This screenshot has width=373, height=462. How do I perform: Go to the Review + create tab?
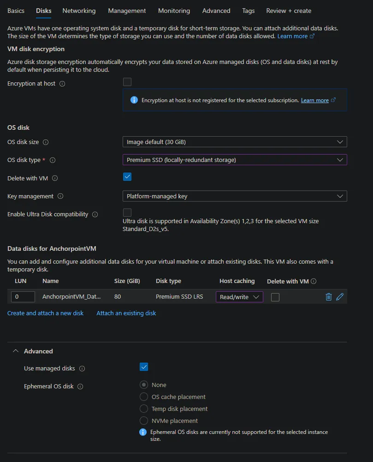coord(288,11)
